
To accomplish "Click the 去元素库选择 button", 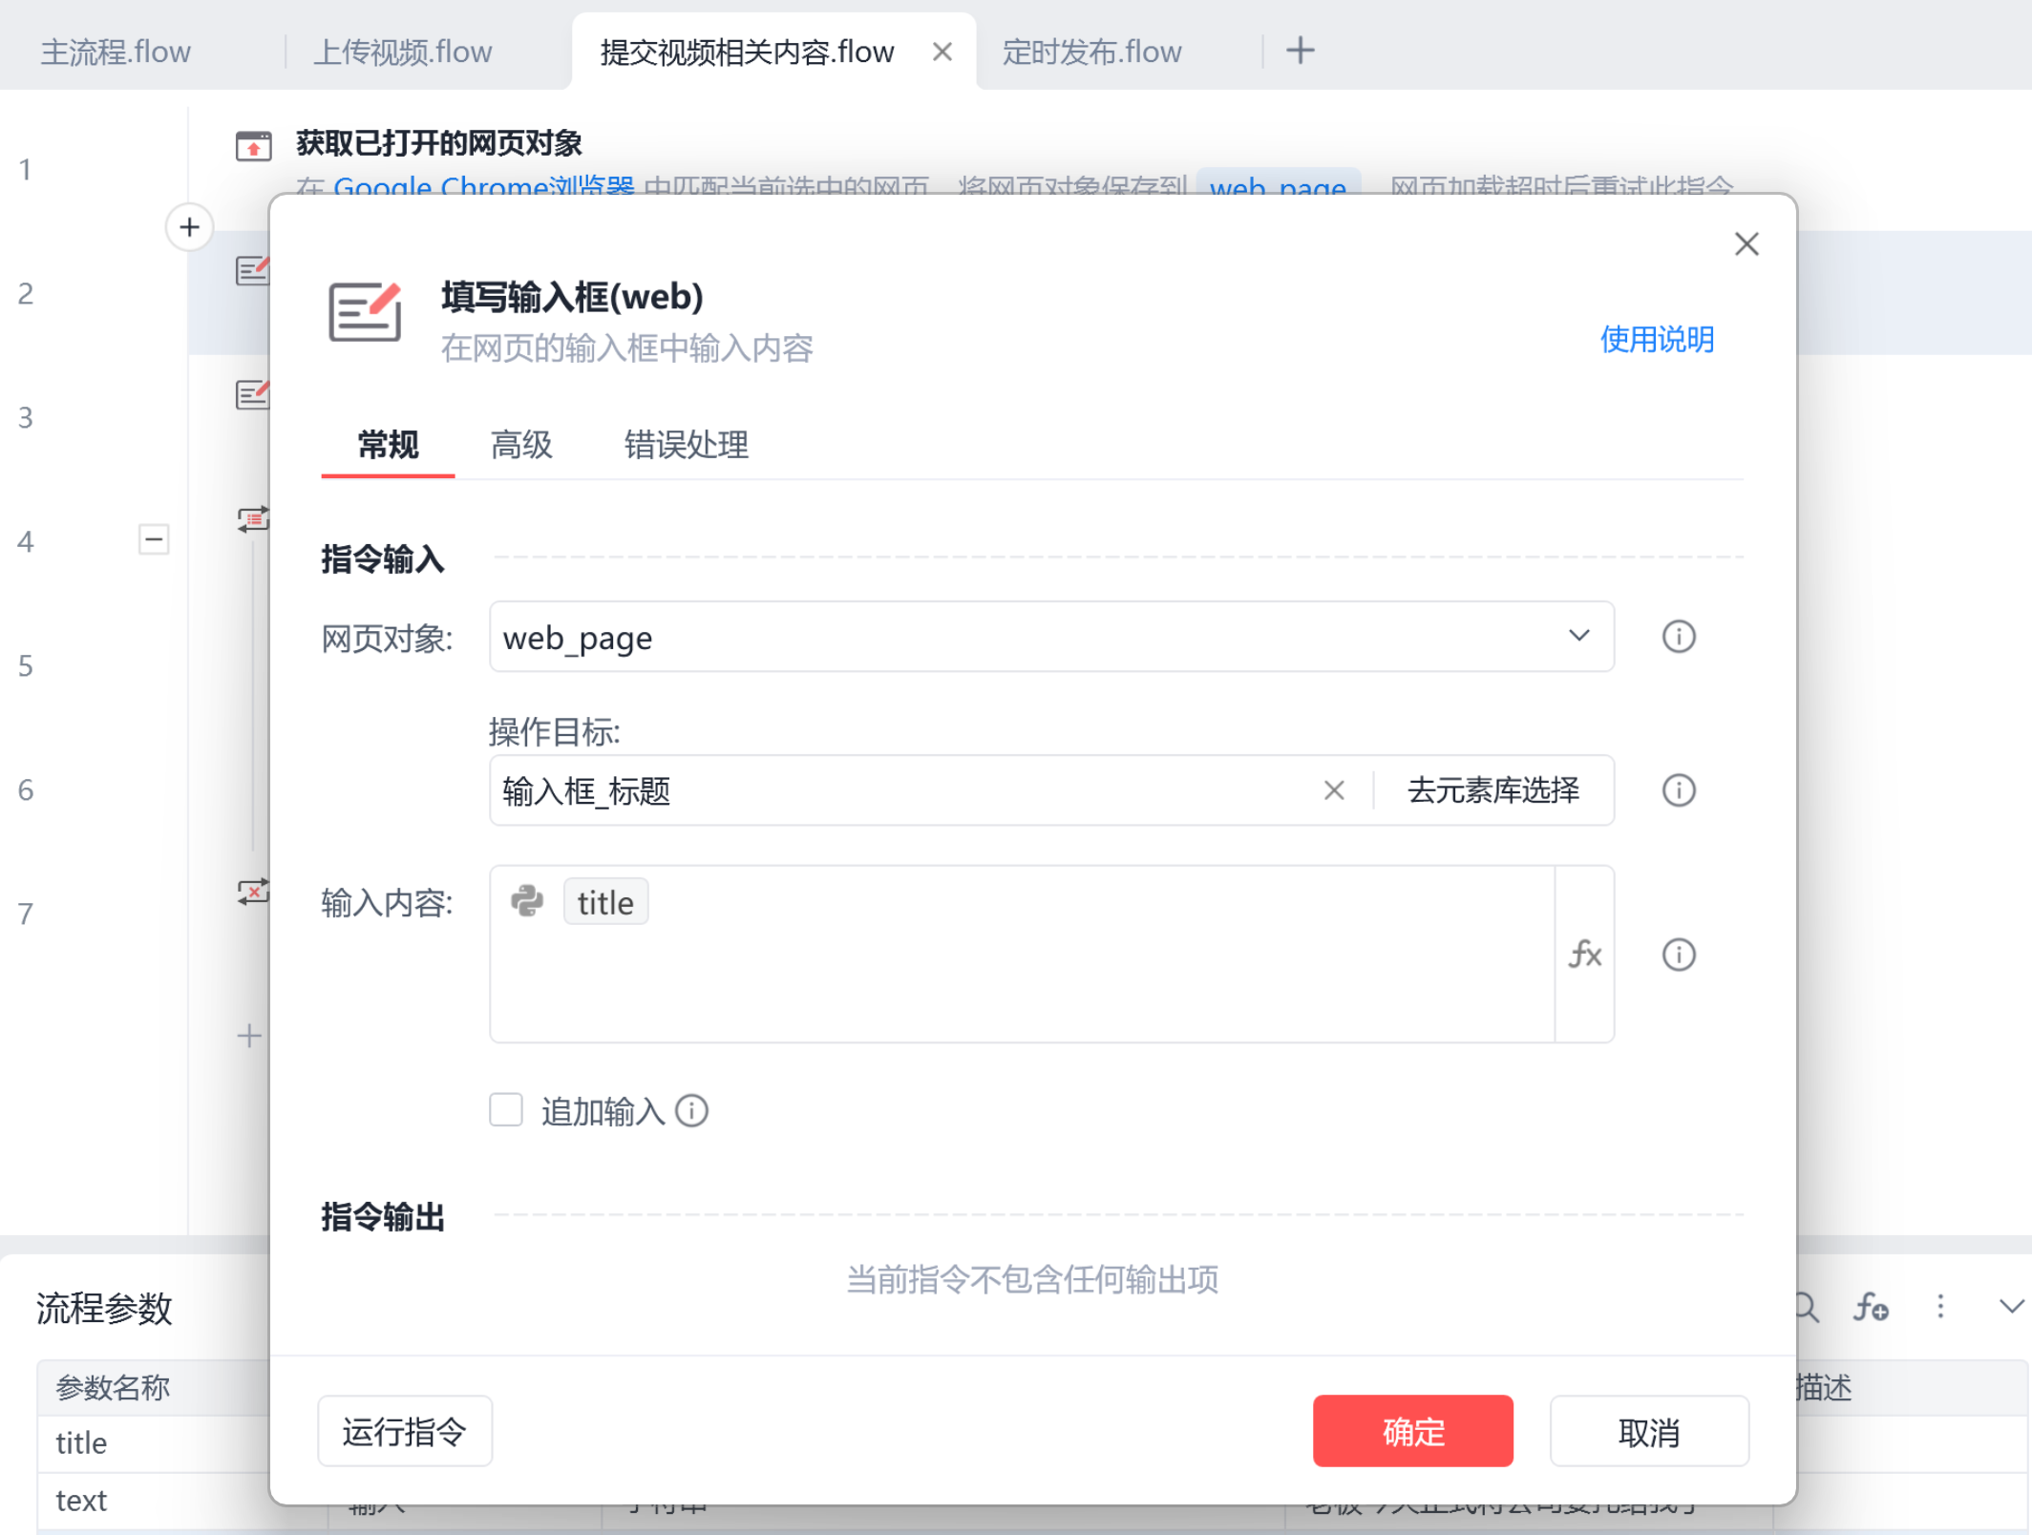I will tap(1492, 790).
